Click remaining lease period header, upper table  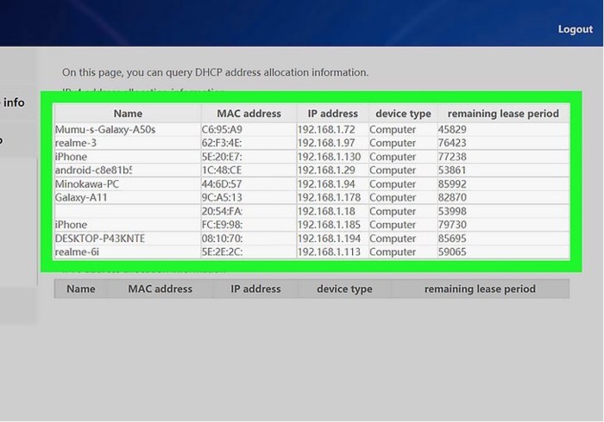(x=503, y=114)
